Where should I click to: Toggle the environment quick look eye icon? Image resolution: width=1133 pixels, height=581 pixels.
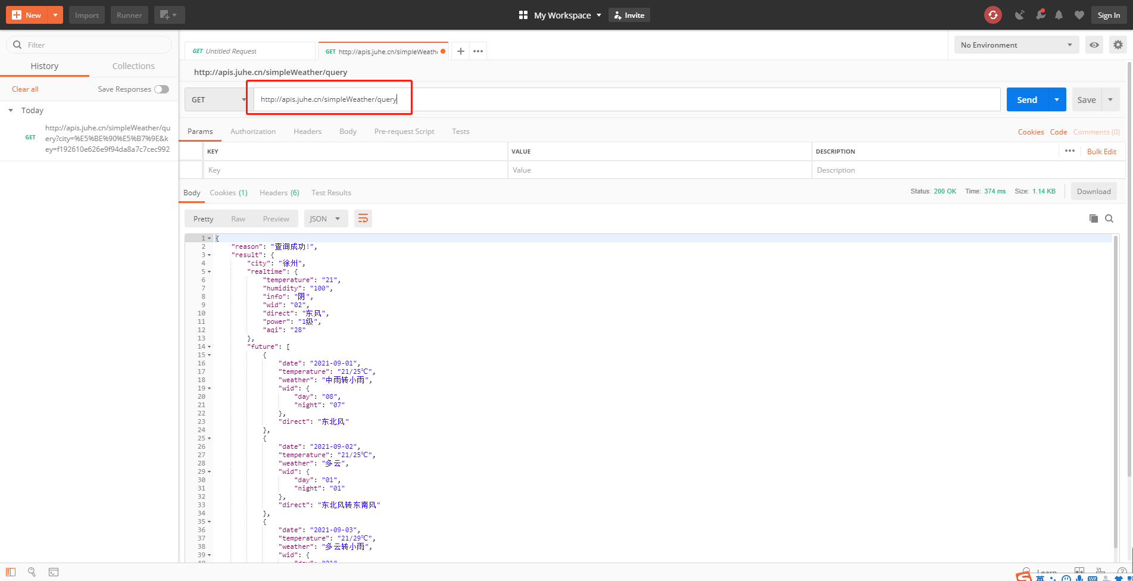[1094, 45]
